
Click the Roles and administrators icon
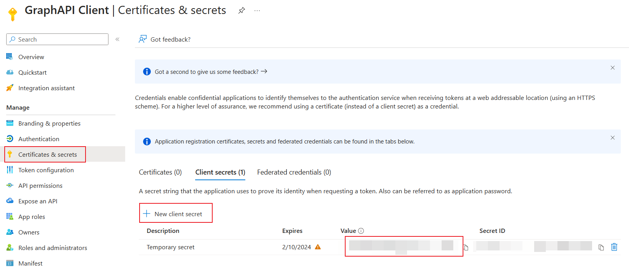tap(10, 248)
